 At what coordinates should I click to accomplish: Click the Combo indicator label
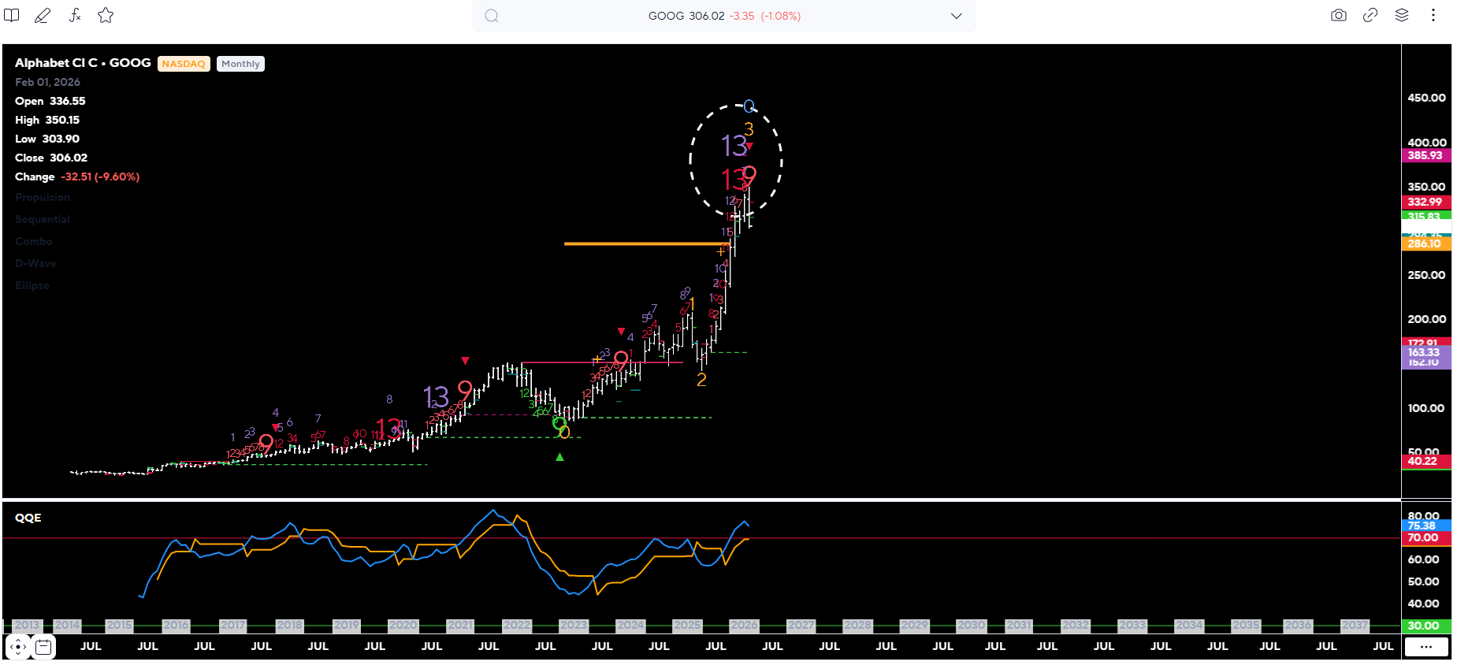click(34, 242)
